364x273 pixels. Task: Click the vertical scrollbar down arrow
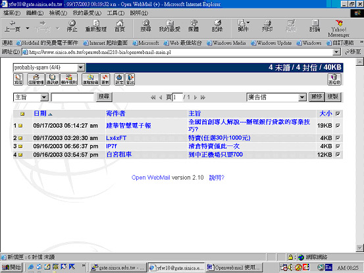359,248
